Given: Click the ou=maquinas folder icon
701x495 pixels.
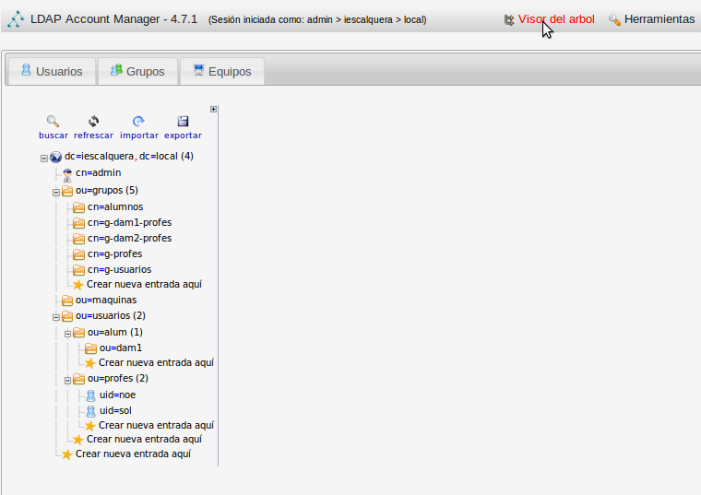Looking at the screenshot, I should (67, 301).
